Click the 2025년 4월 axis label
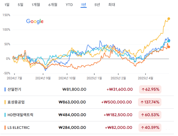178x136 pixels. coord(145,78)
